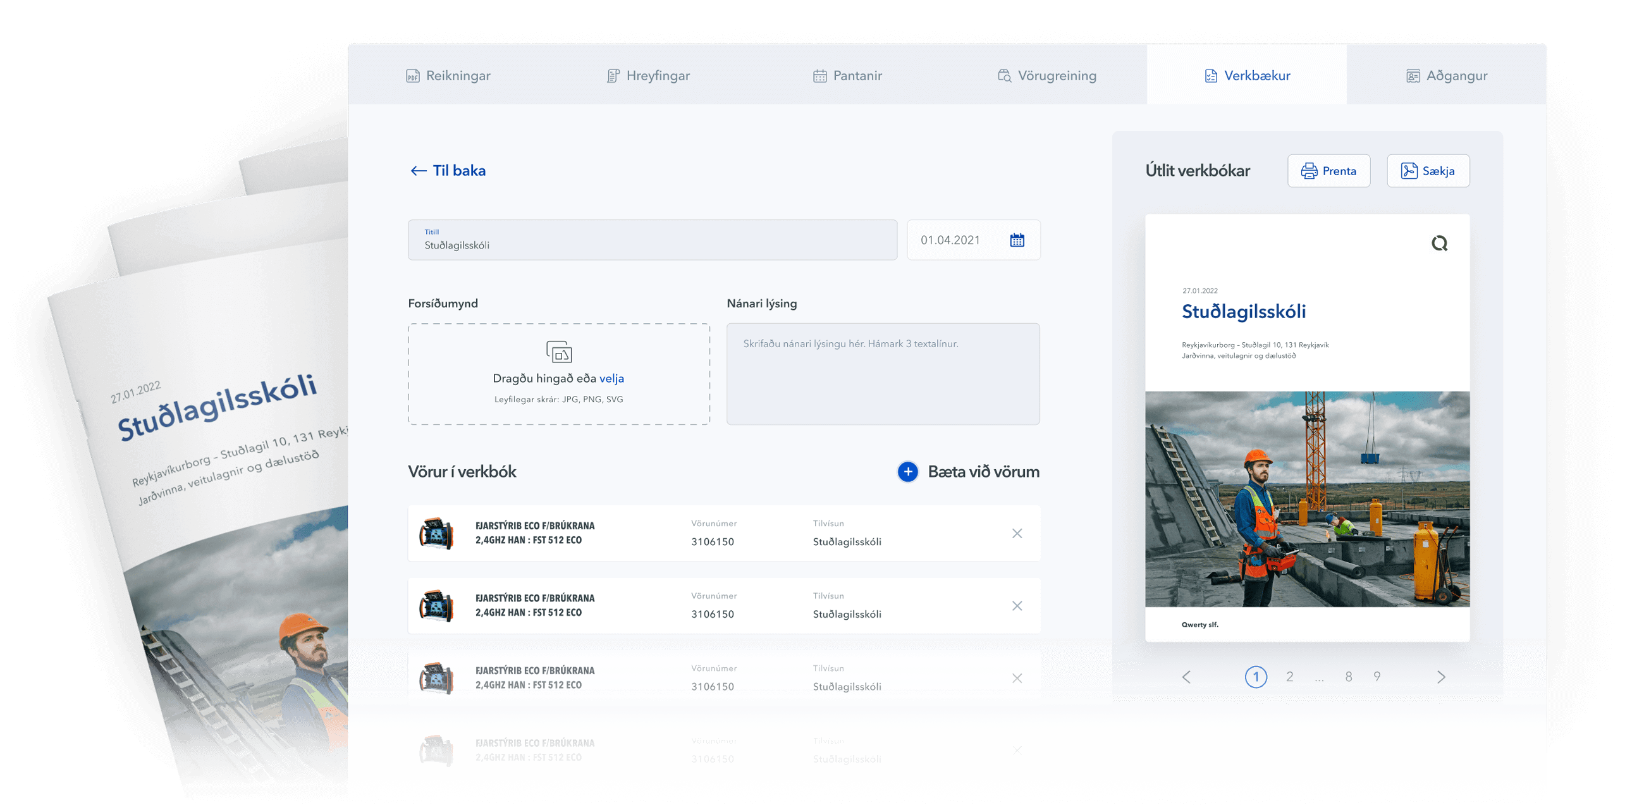Select the Aðgangur tab
Screen dimensions: 1644x812
click(1446, 76)
